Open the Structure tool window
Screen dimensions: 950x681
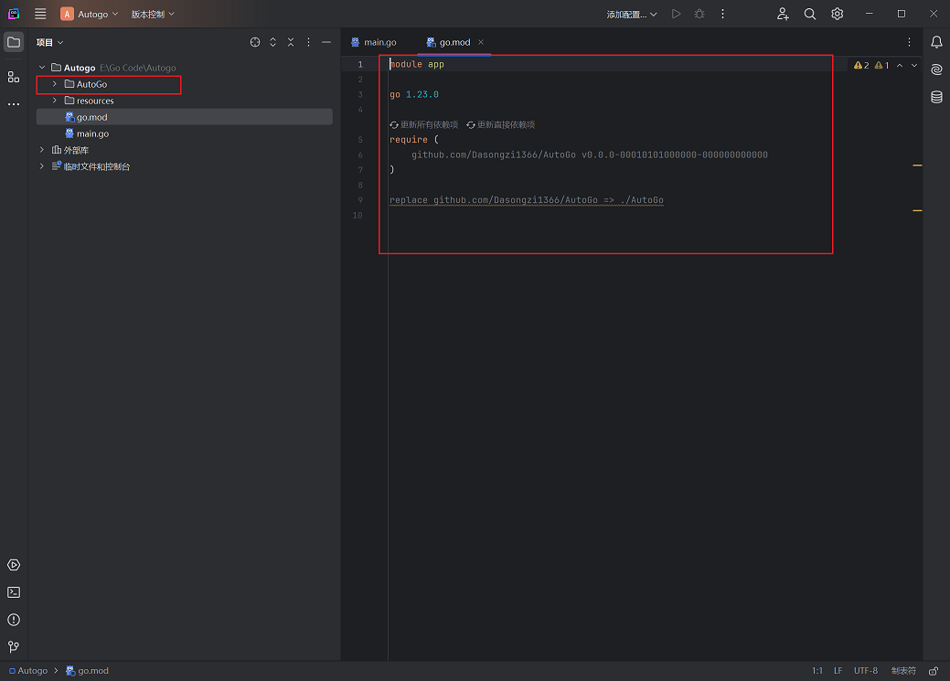click(14, 77)
